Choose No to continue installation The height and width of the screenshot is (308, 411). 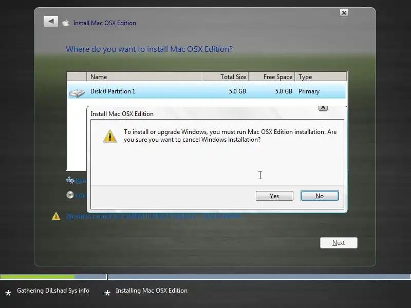(320, 196)
